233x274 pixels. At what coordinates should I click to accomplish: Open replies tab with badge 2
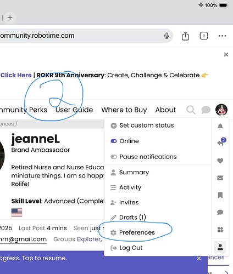[221, 142]
